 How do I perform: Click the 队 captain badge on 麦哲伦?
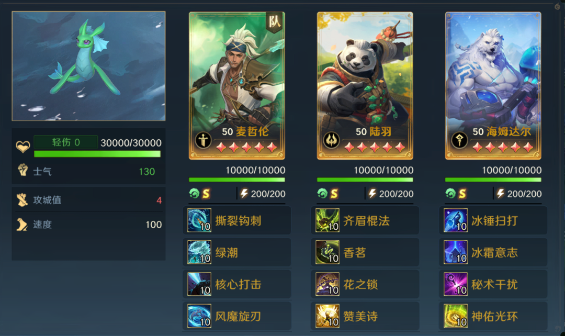(x=274, y=23)
